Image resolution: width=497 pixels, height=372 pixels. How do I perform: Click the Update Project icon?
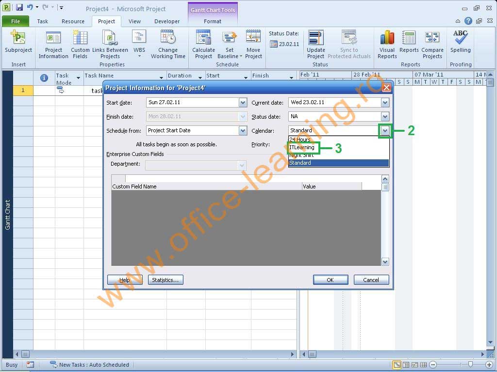click(x=315, y=38)
